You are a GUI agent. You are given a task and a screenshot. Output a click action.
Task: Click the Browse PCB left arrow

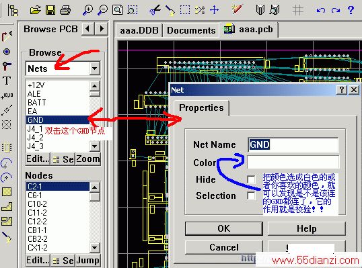tap(88, 29)
